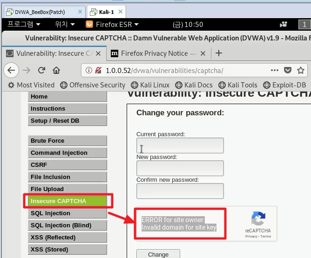This screenshot has height=258, width=311.
Task: Click the Change button
Action: [158, 254]
